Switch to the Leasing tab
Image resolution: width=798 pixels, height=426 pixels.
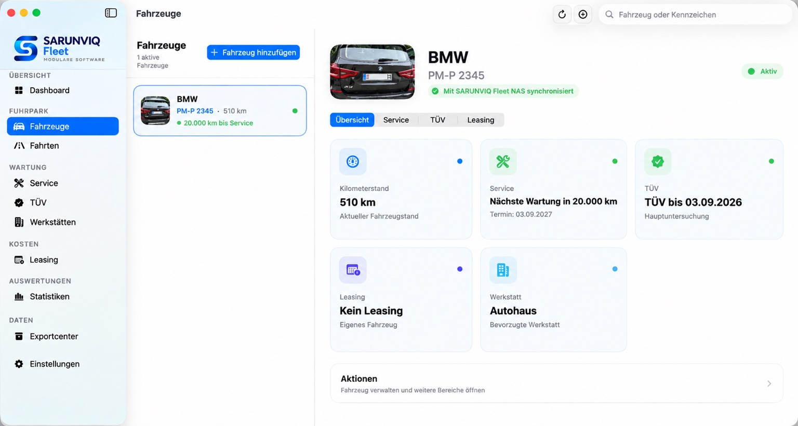(481, 120)
